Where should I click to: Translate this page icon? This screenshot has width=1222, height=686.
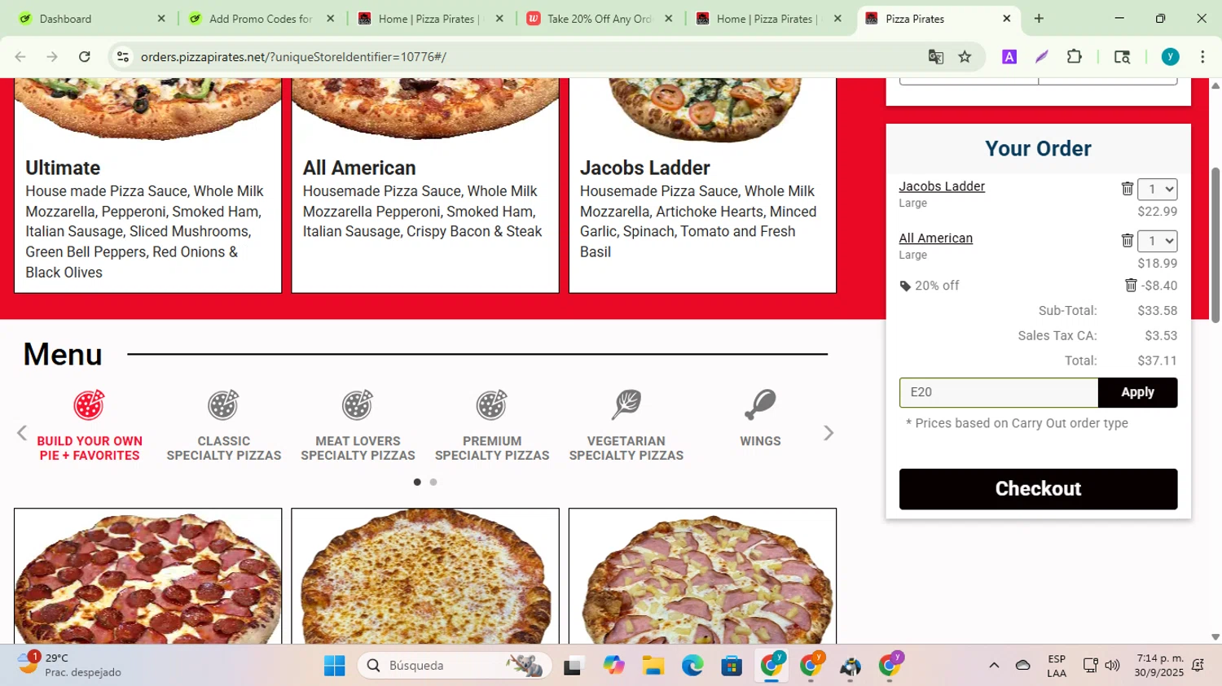coord(936,57)
